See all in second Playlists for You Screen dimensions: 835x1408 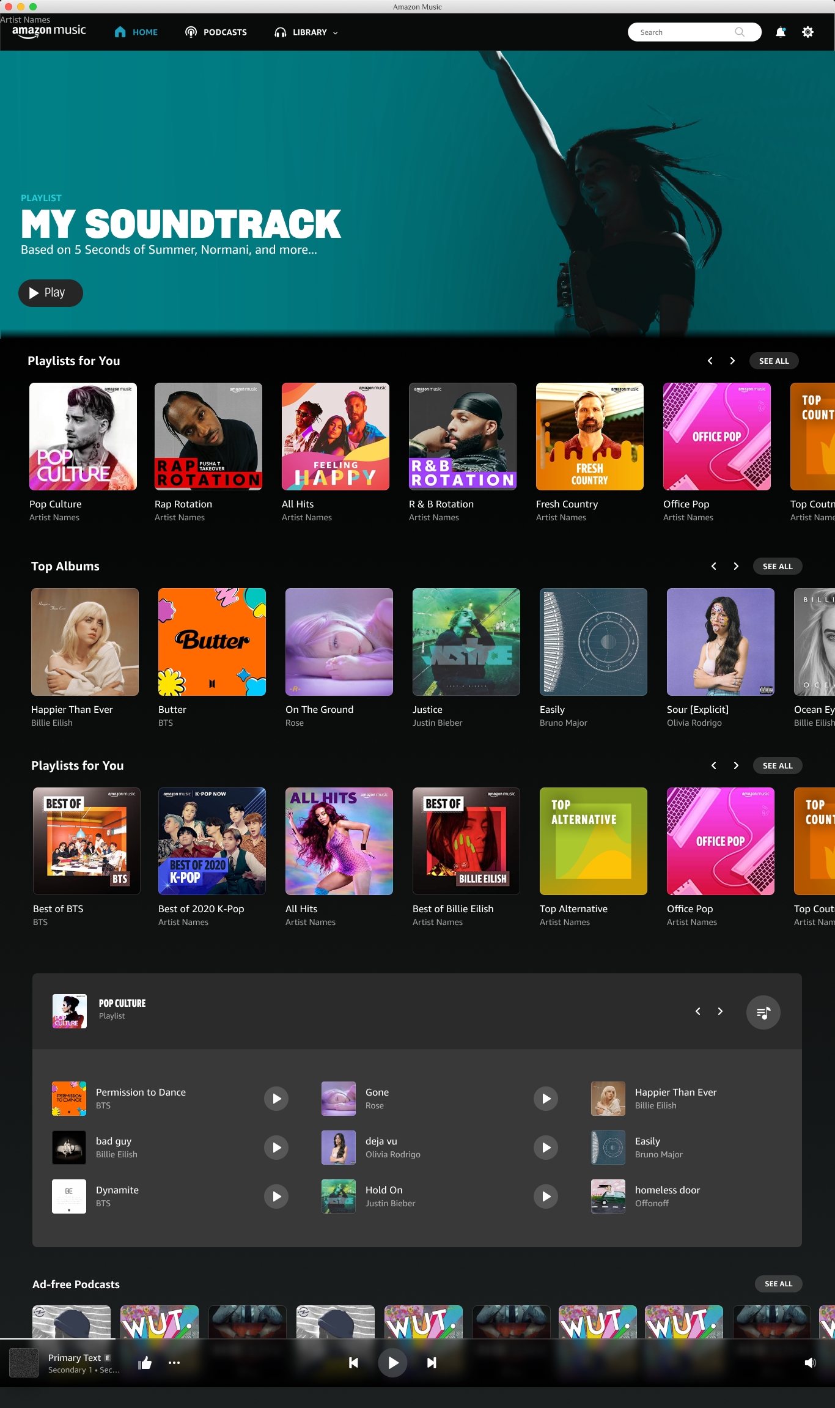pyautogui.click(x=778, y=765)
